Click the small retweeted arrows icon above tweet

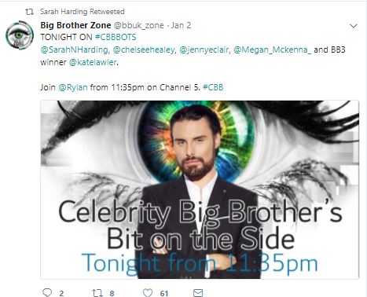click(x=29, y=12)
